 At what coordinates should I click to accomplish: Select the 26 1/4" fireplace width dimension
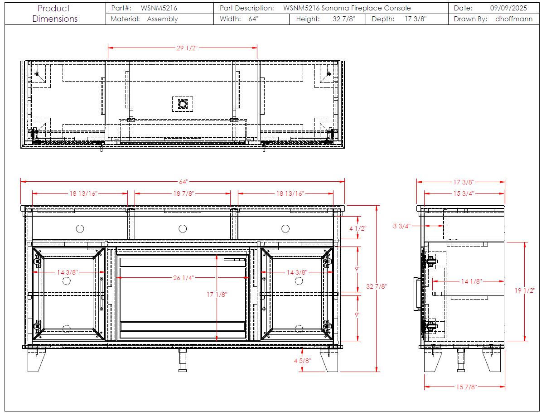coord(183,278)
